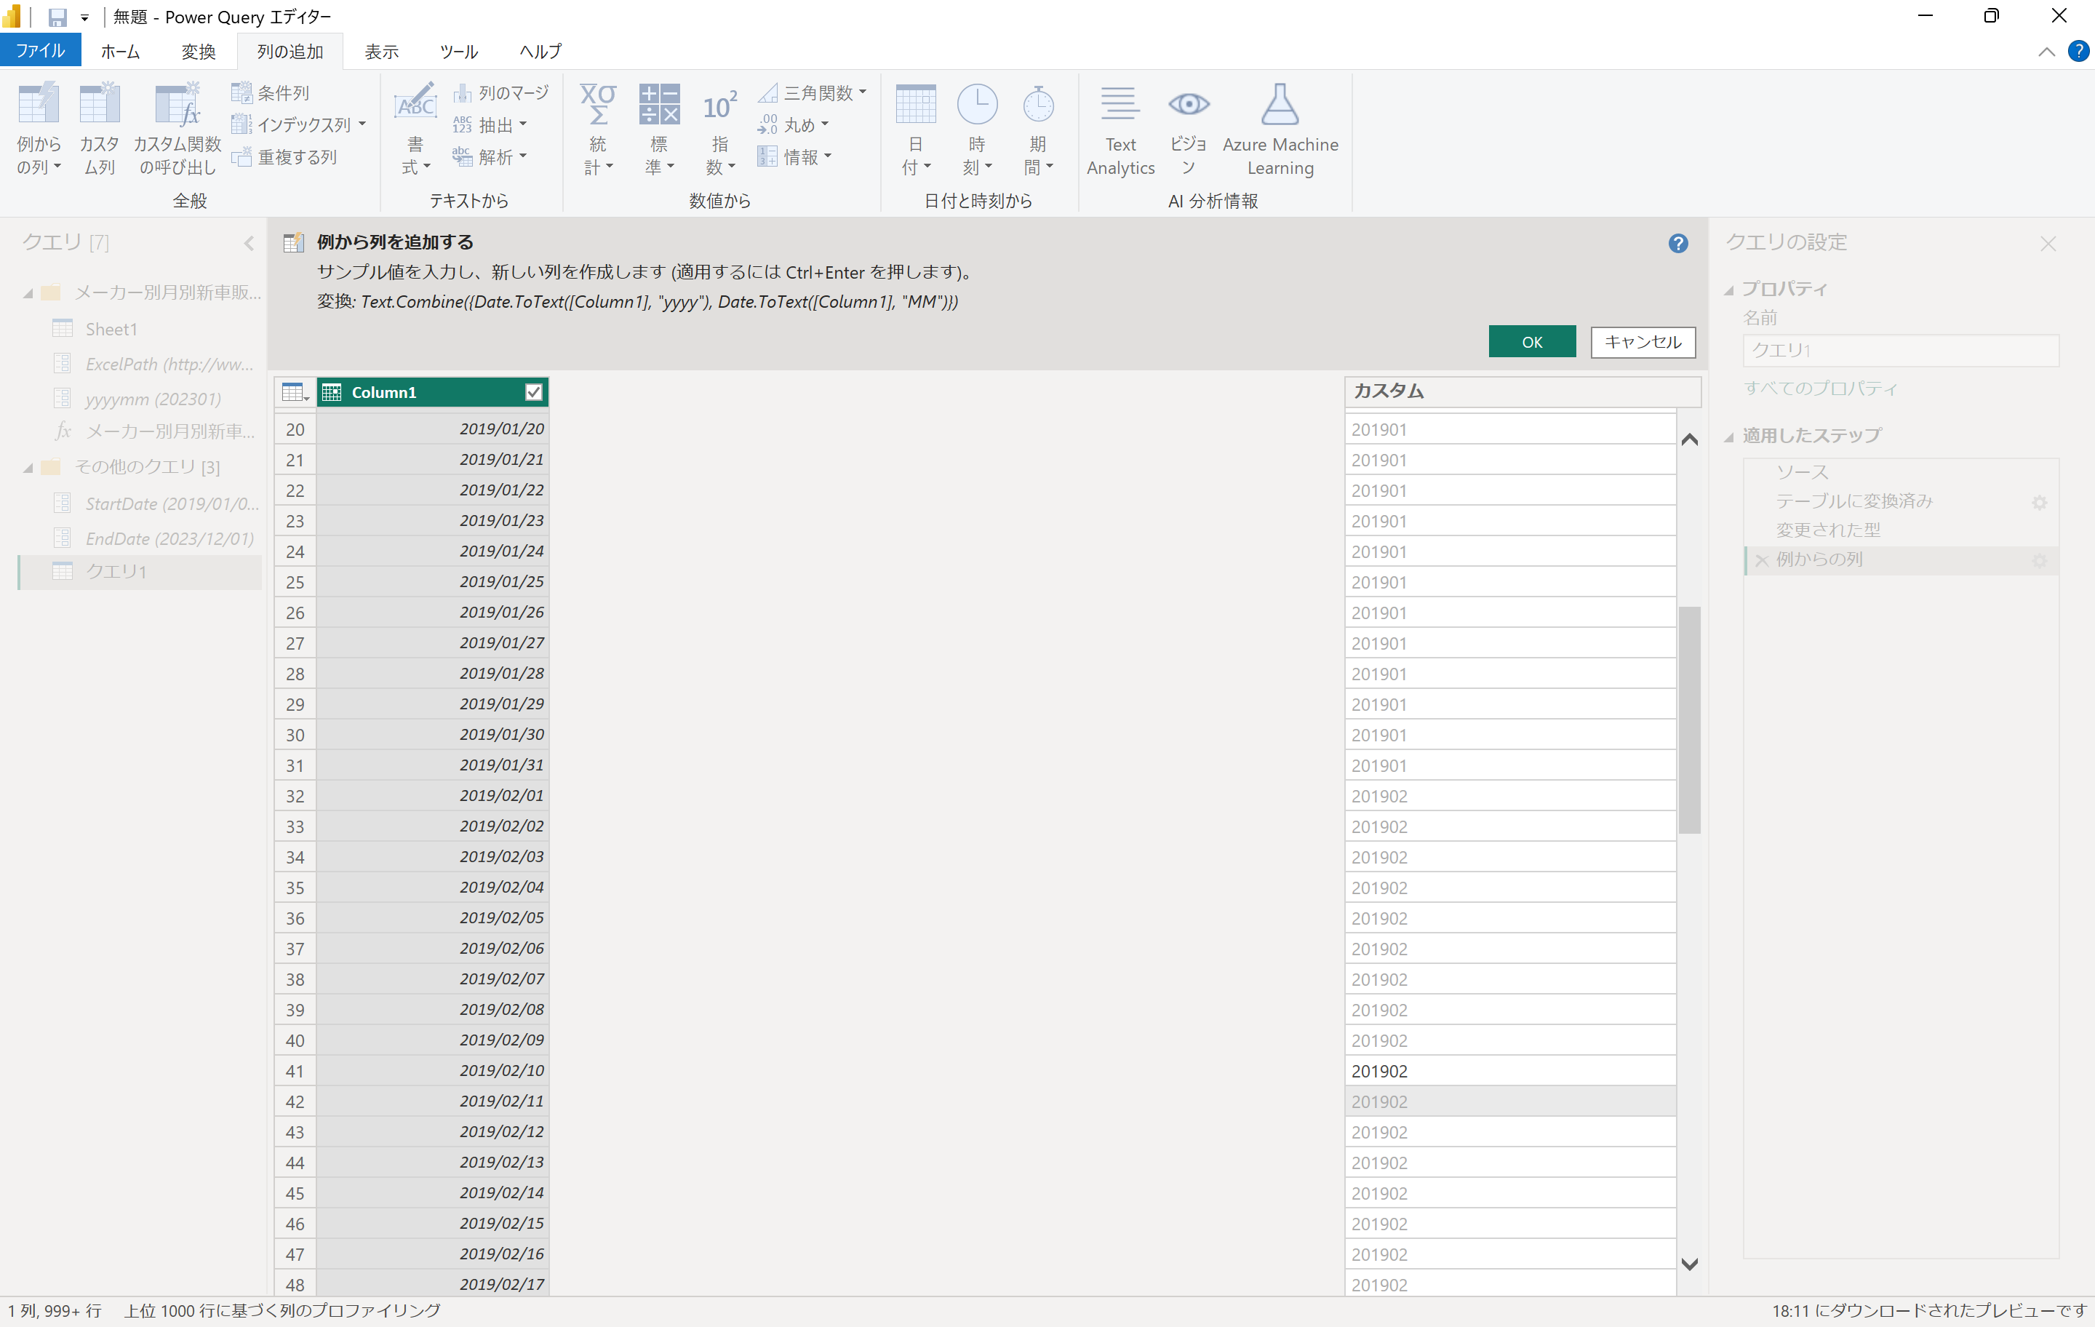
Task: Collapse the Applied Steps (適用したステップ) section
Action: click(1728, 436)
